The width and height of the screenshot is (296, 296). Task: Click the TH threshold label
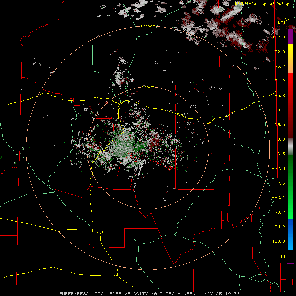pos(283,256)
